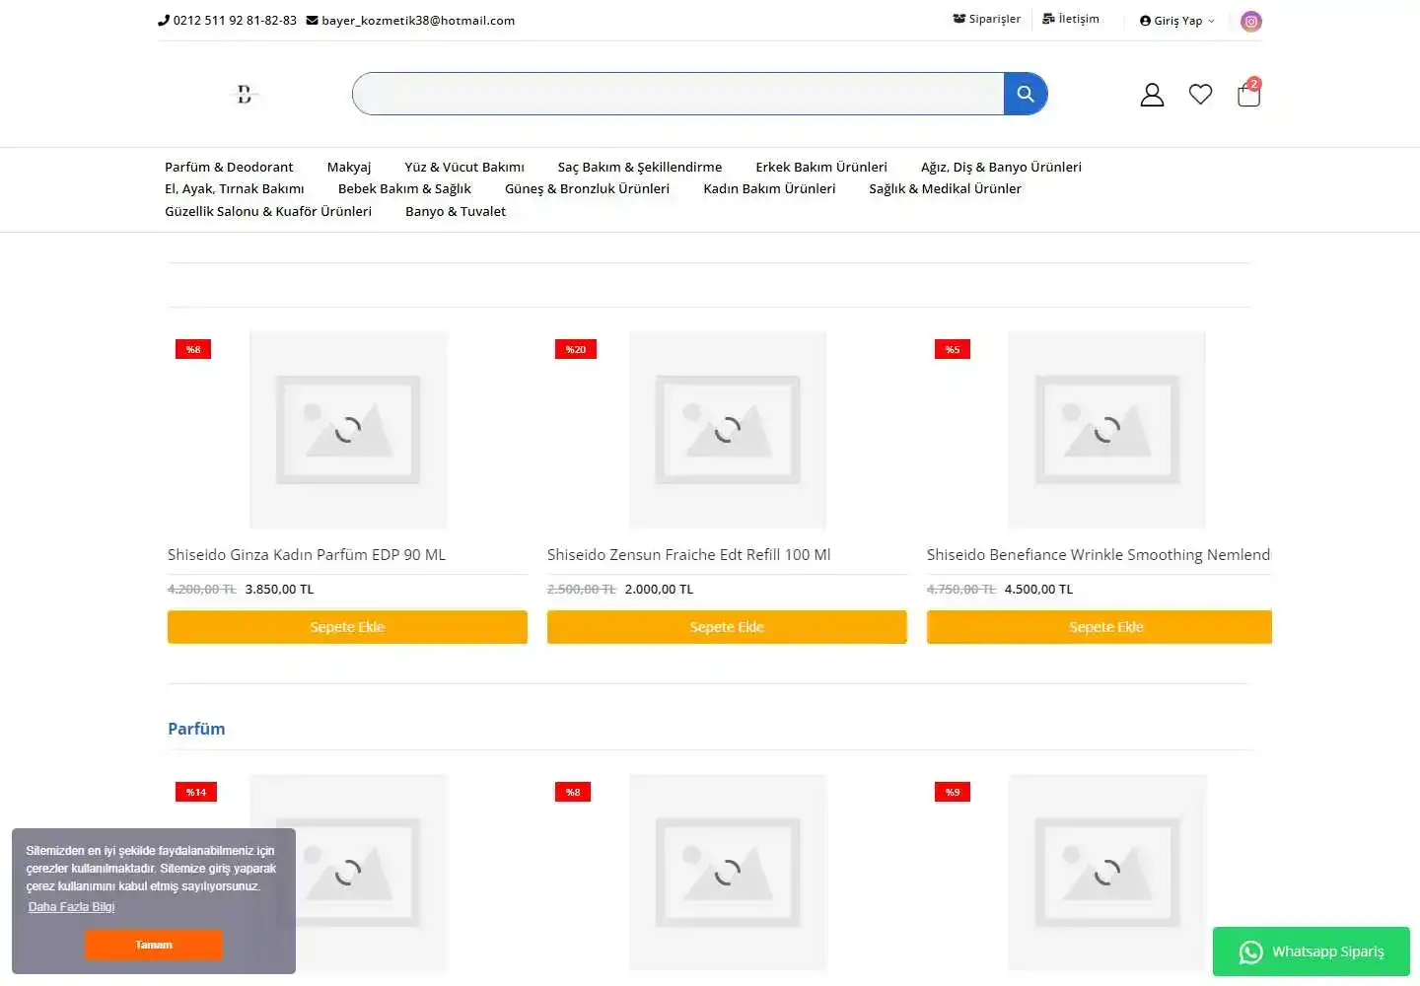The image size is (1420, 986).
Task: Add Shiseido Zensun Fraiche to cart
Action: pyautogui.click(x=727, y=627)
